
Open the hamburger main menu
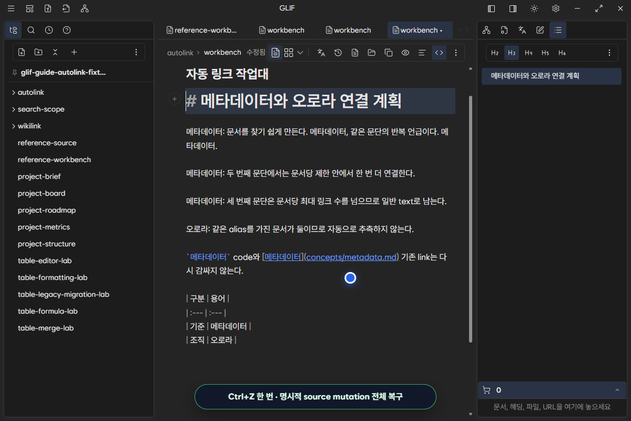click(x=11, y=8)
